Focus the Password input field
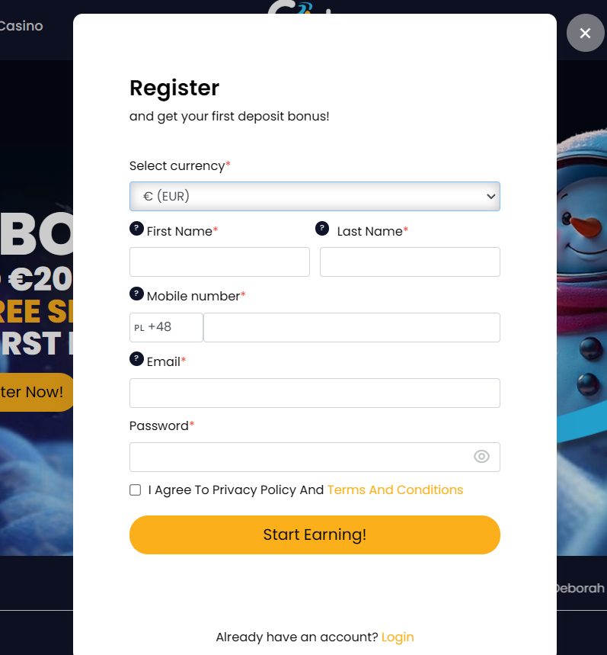 coord(315,457)
